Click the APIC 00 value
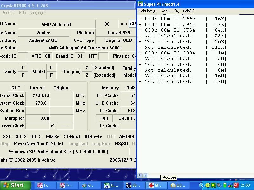254x190 pixels. pos(48,56)
